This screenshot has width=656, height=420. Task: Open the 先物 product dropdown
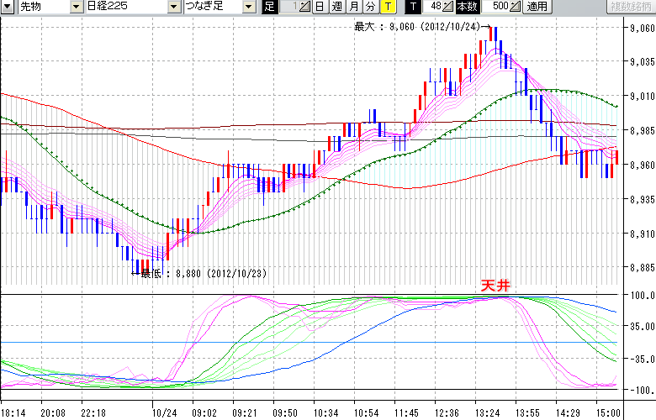pos(77,7)
